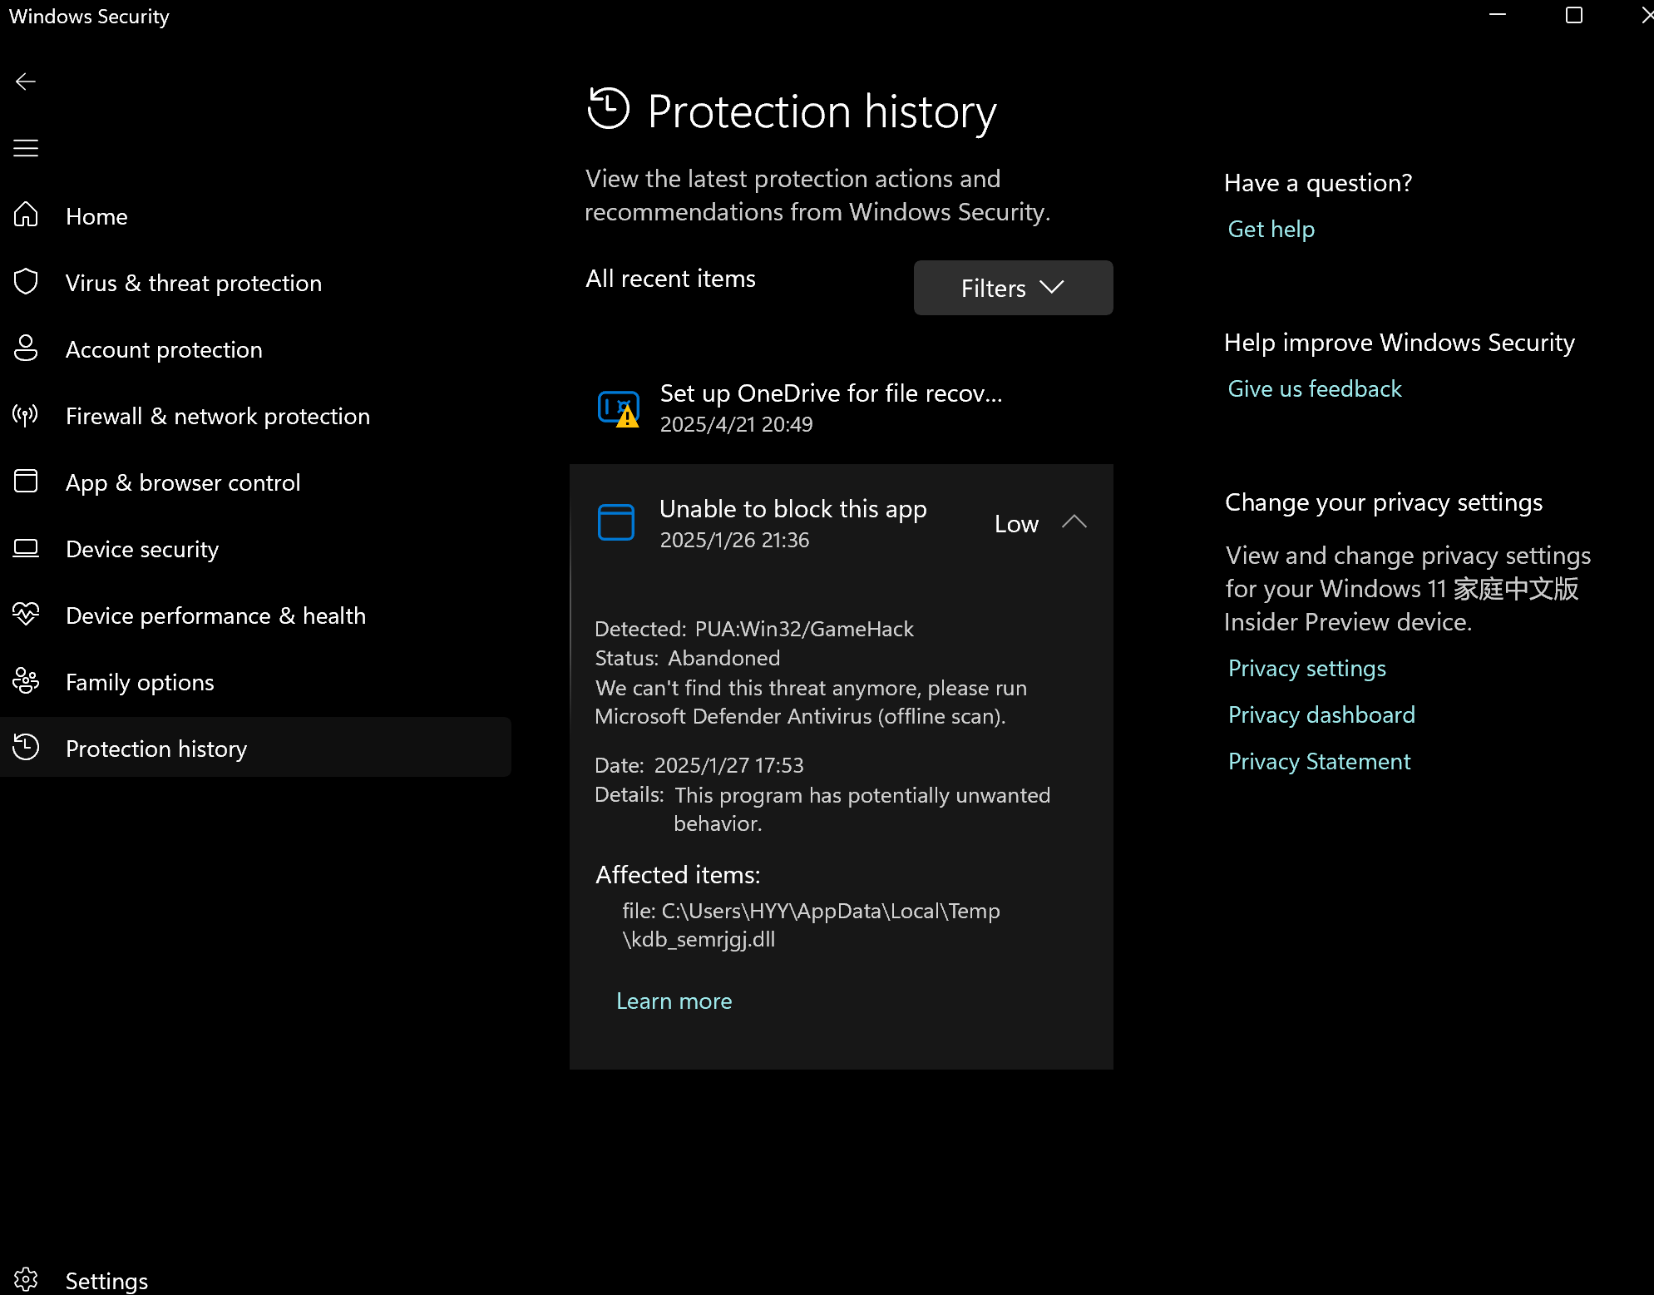
Task: Open Account protection
Action: (163, 349)
